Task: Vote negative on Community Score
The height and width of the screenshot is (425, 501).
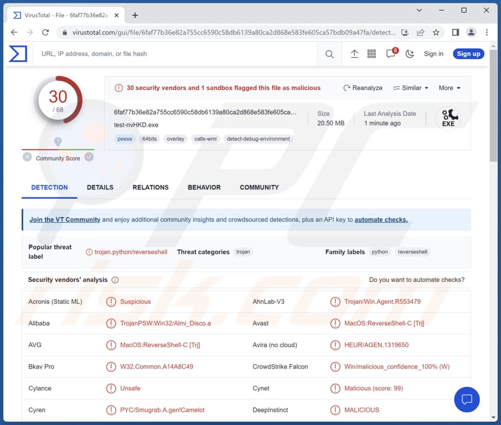Action: coord(27,157)
